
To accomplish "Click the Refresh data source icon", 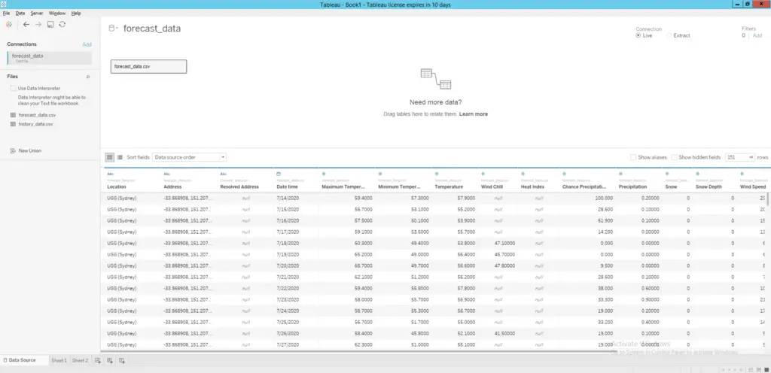I will click(62, 24).
